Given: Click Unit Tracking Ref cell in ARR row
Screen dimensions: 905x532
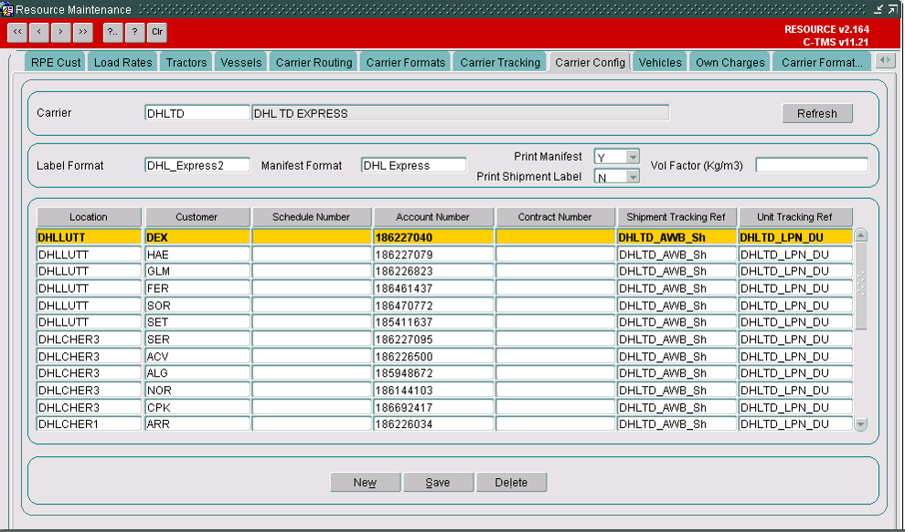Looking at the screenshot, I should (x=795, y=424).
